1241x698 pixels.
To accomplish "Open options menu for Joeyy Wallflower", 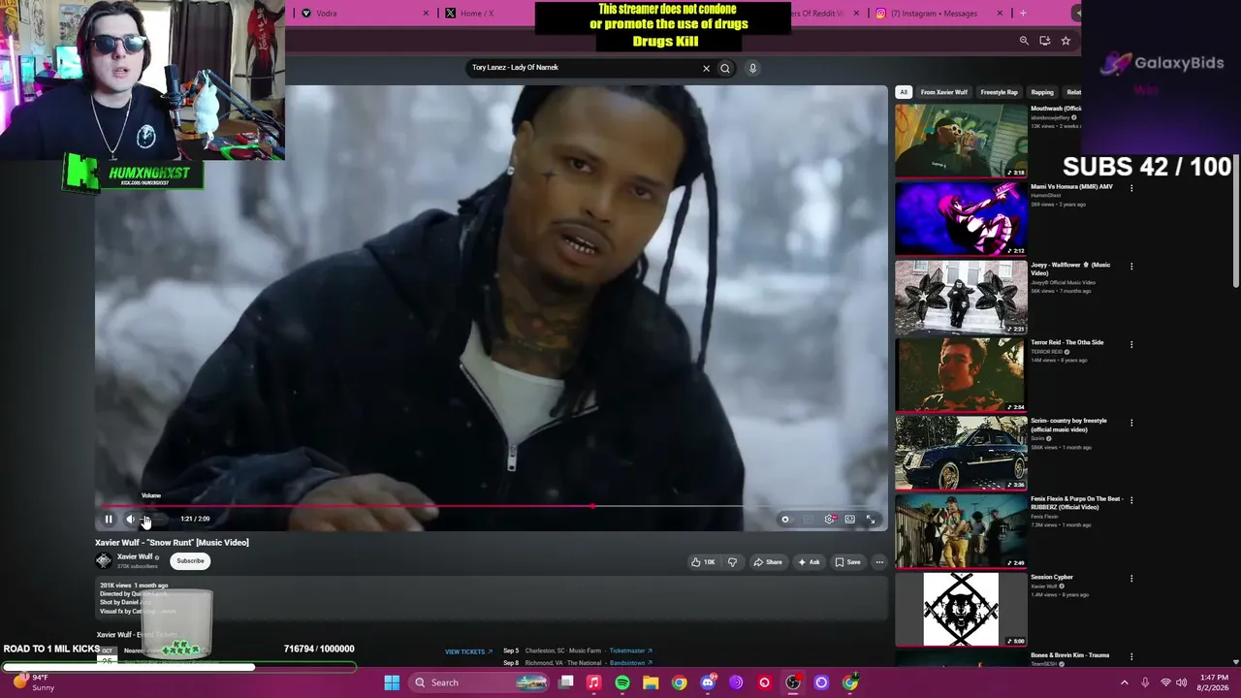I will tap(1131, 267).
